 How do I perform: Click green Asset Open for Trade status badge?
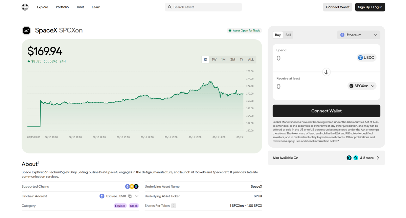tap(244, 30)
